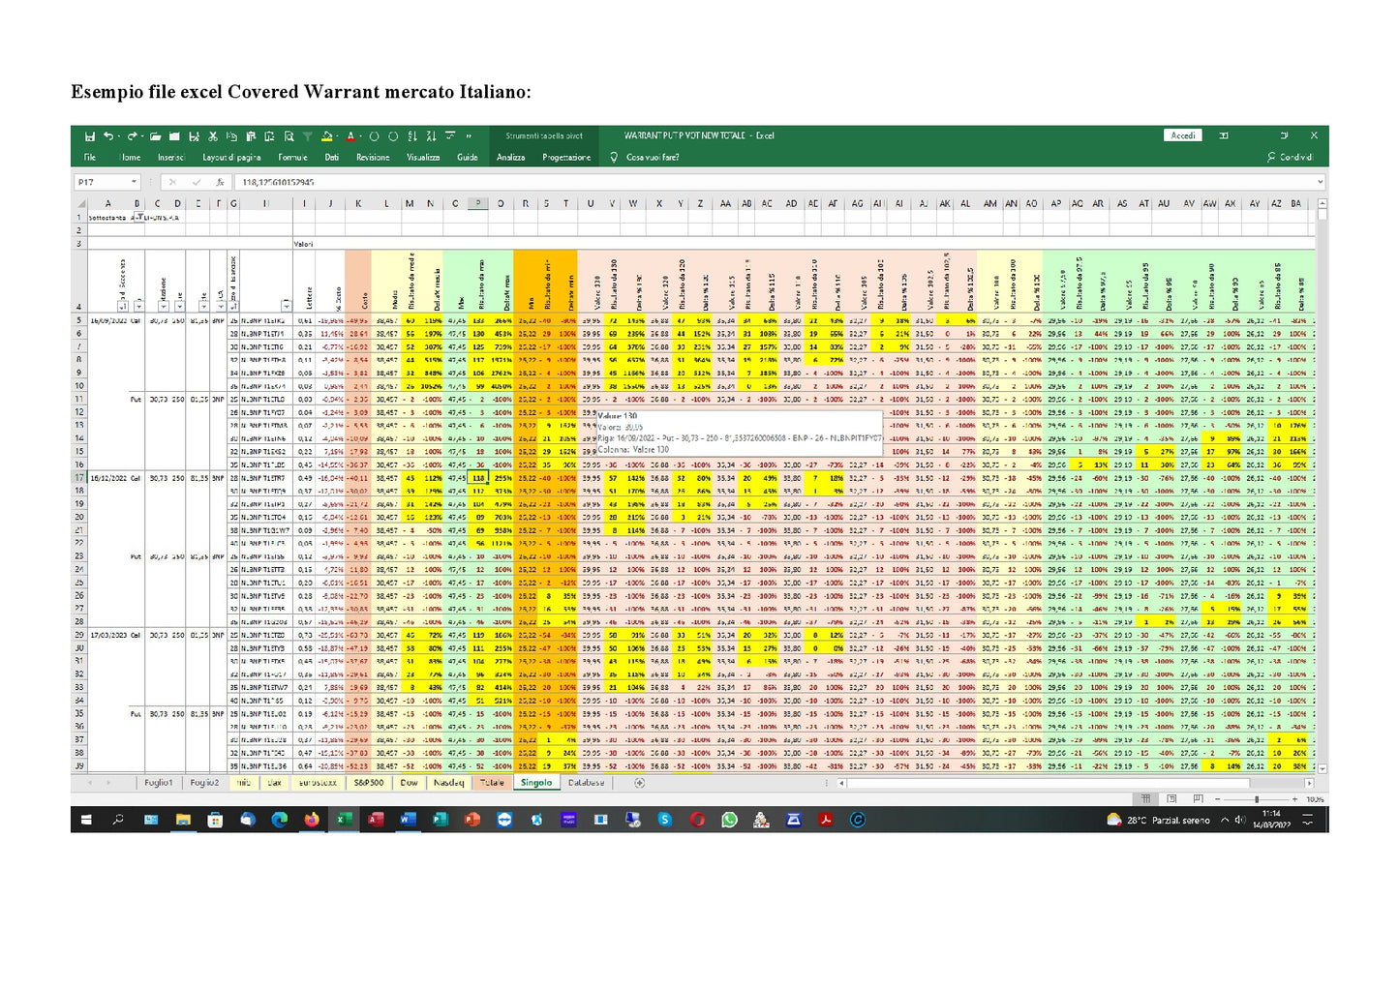Open the Progettazione ribbon tab
The width and height of the screenshot is (1399, 988).
[x=566, y=157]
